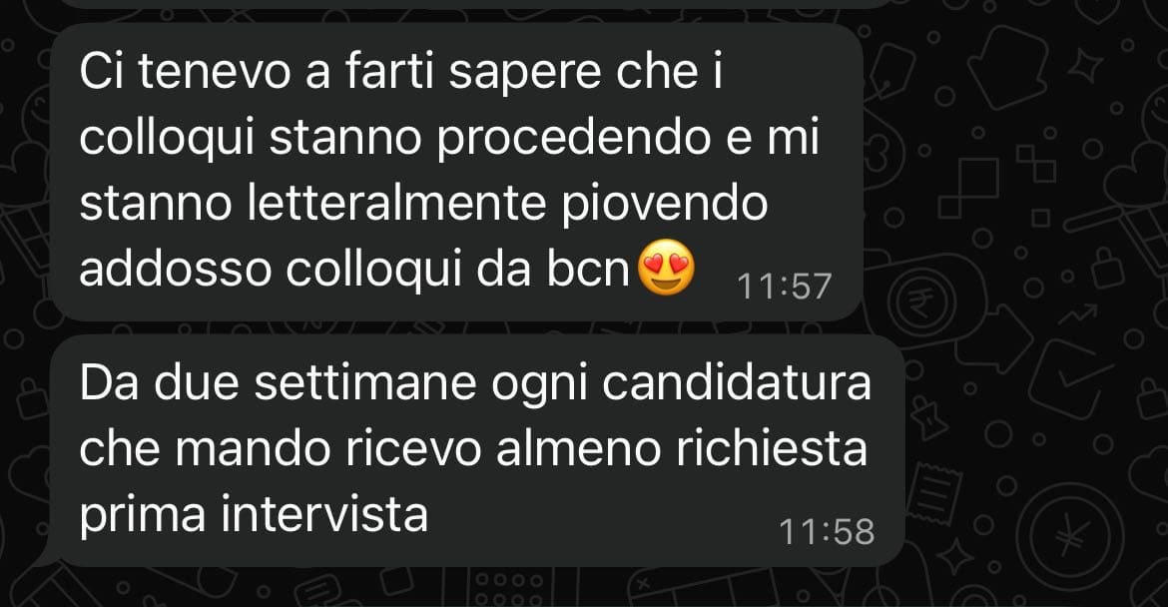This screenshot has height=607, width=1168.
Task: Select the word "tenevo"
Action: 214,73
